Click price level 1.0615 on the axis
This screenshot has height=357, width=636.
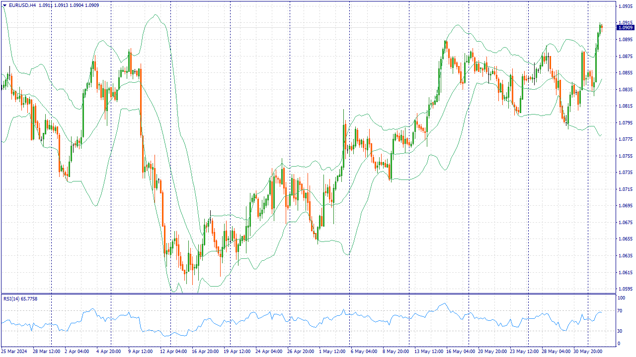point(625,272)
